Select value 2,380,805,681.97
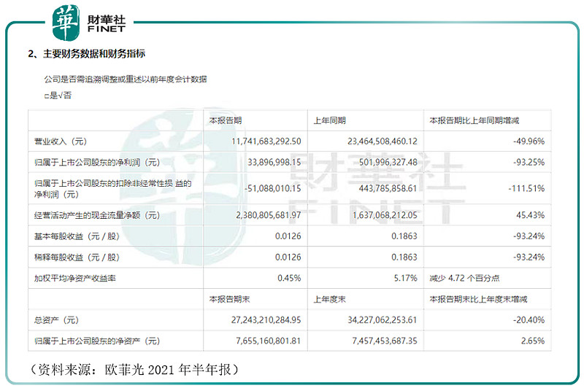This screenshot has height=391, width=584. tap(268, 215)
